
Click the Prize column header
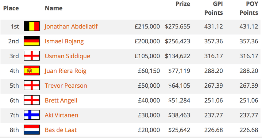183,4
